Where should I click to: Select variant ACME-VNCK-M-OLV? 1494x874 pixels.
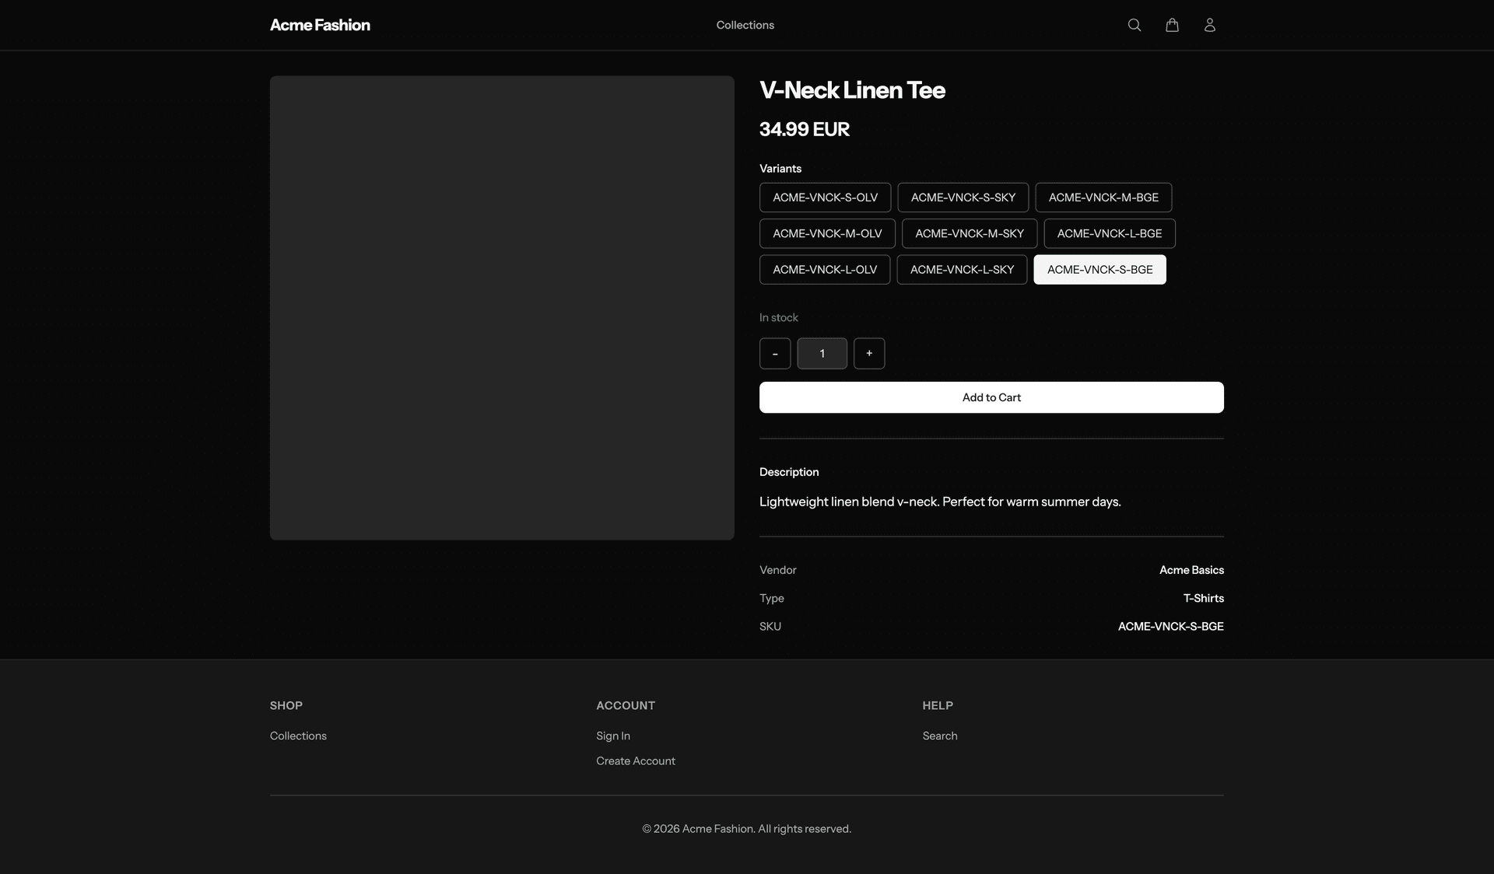827,233
